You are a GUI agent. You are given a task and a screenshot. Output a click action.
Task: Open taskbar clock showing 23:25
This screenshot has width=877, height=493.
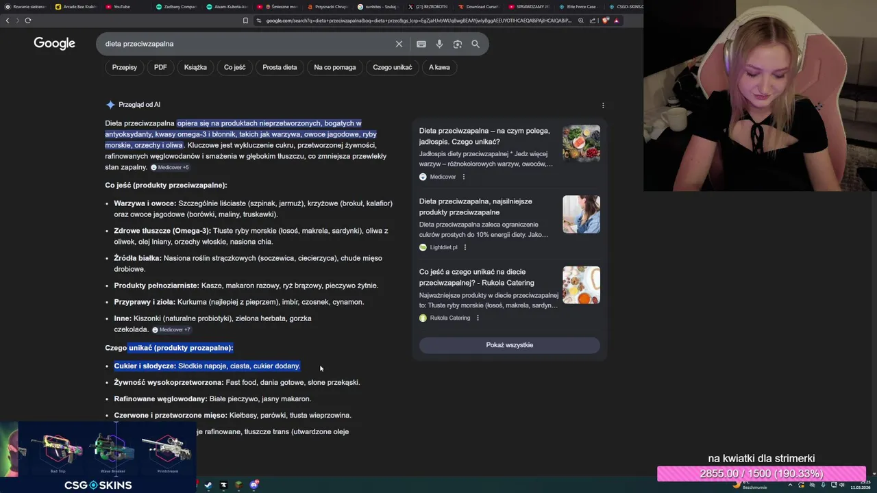(861, 485)
